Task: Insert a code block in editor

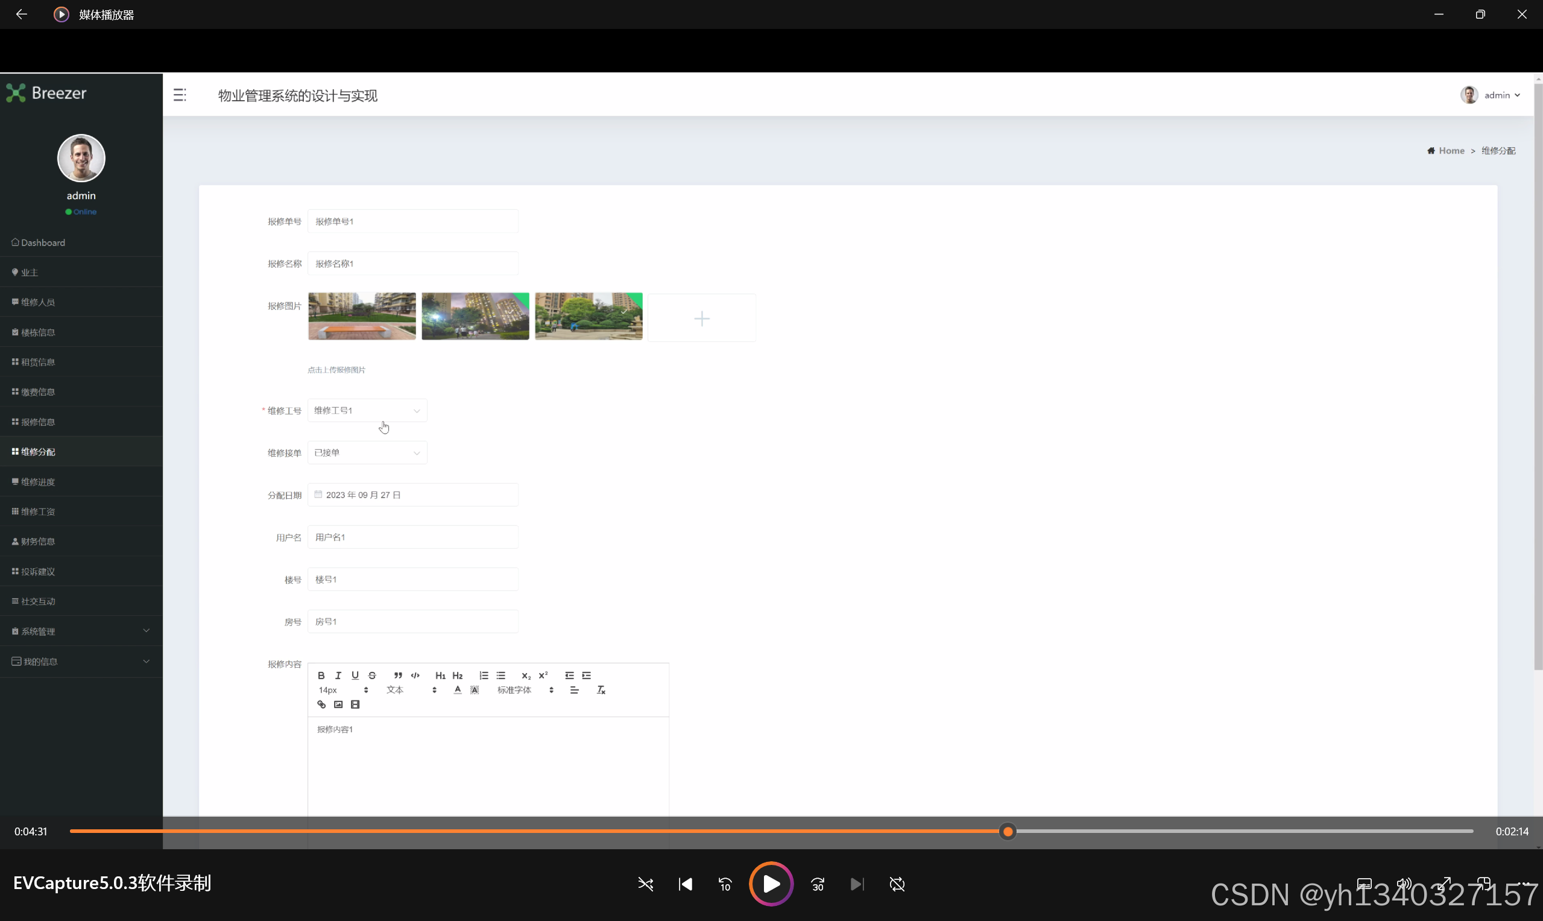Action: pyautogui.click(x=415, y=676)
